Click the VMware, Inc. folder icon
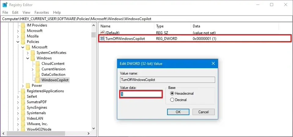 tap(23, 124)
